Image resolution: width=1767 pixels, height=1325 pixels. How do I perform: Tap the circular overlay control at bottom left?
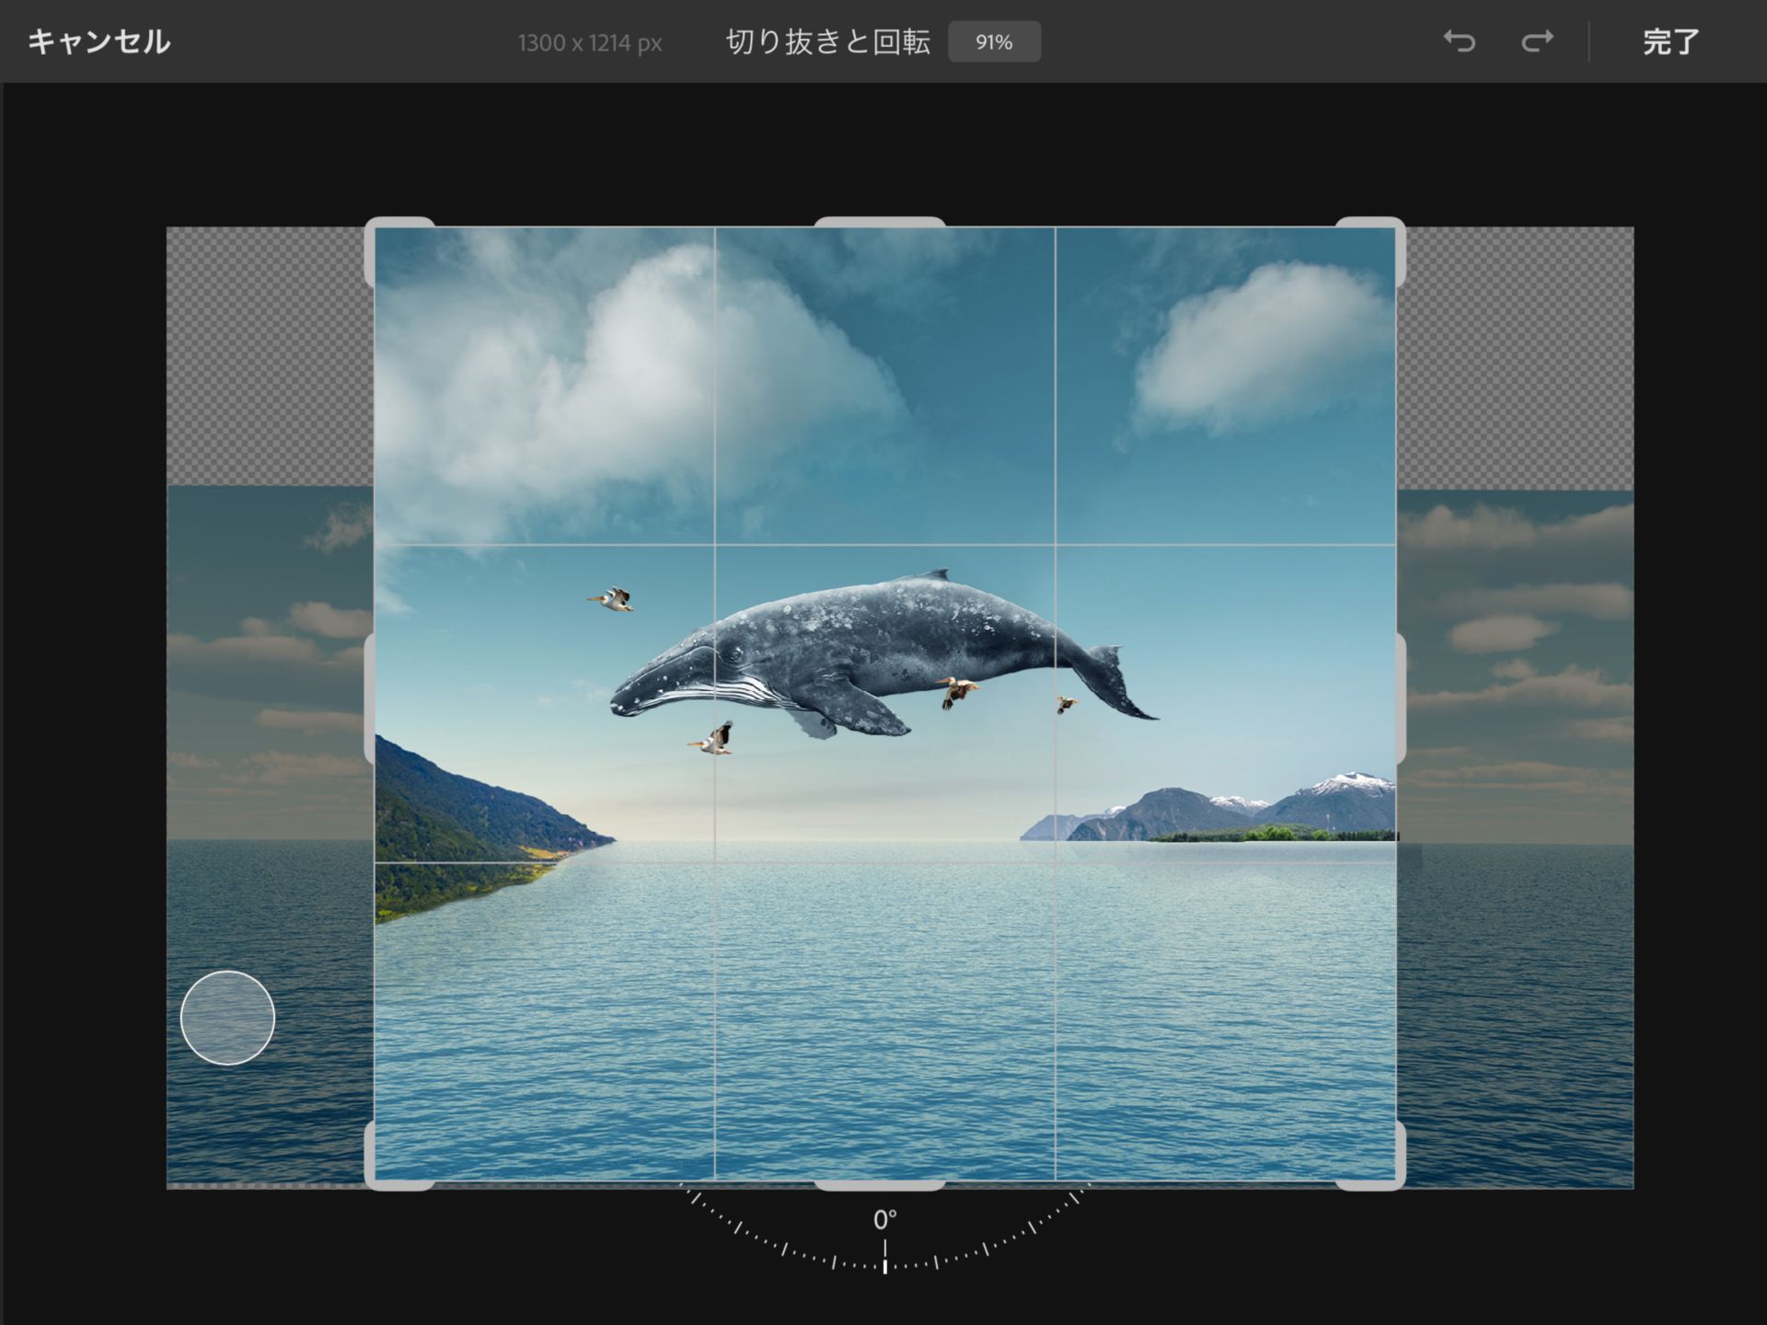[x=226, y=1018]
